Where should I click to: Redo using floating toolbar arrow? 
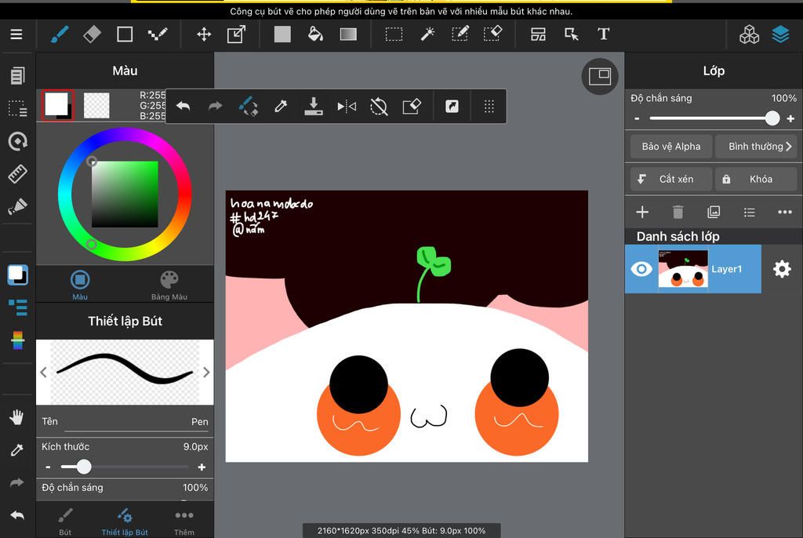click(216, 107)
